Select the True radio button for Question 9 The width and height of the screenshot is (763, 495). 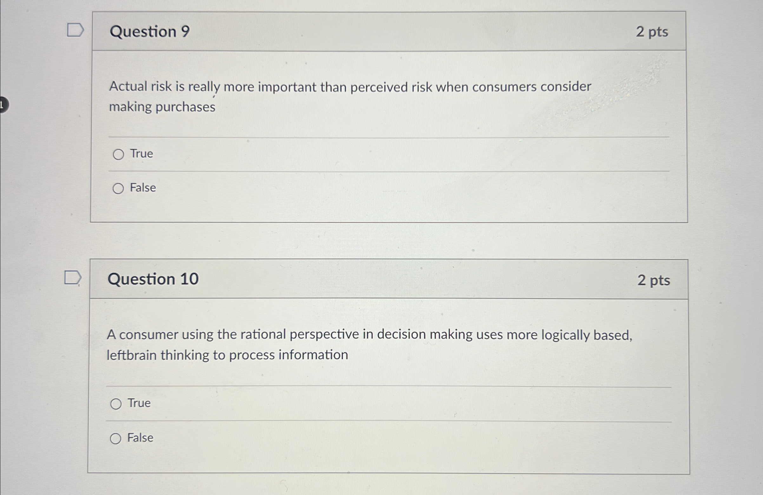118,155
